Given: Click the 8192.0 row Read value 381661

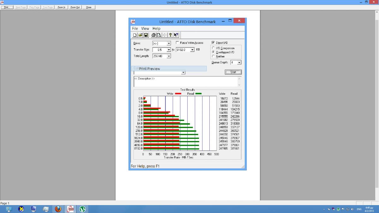Looking at the screenshot, I should (235, 149).
